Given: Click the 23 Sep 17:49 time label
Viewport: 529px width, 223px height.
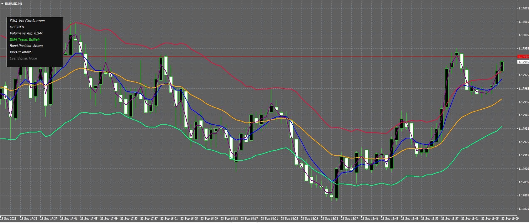Looking at the screenshot, I should click(109, 219).
